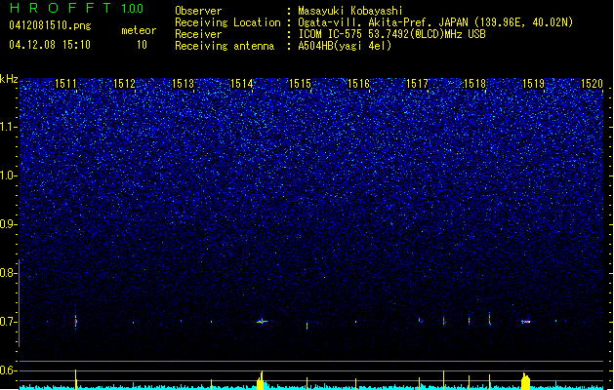Click the HROFFT 1.0.0 title text
The width and height of the screenshot is (614, 390).
[x=77, y=8]
